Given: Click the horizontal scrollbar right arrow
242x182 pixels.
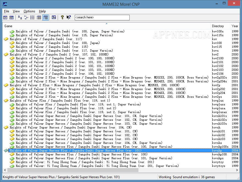Looking at the screenshot, I should click(237, 170).
